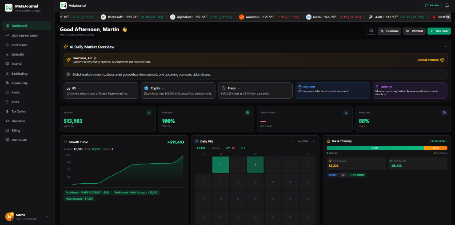Click Robinhood - MAIN ACCOUNT +$983 tag
The width and height of the screenshot is (455, 225).
pyautogui.click(x=88, y=192)
